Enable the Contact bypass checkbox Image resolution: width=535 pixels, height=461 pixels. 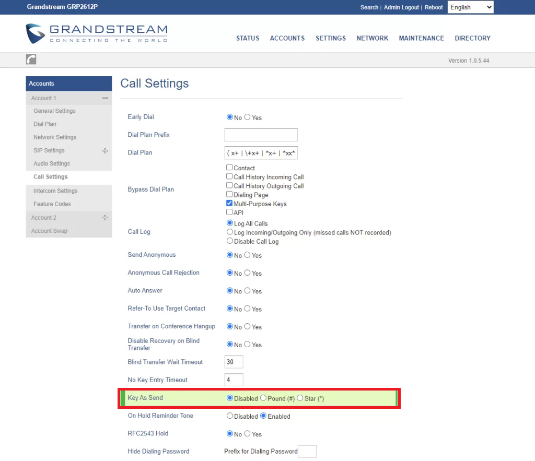(x=229, y=168)
